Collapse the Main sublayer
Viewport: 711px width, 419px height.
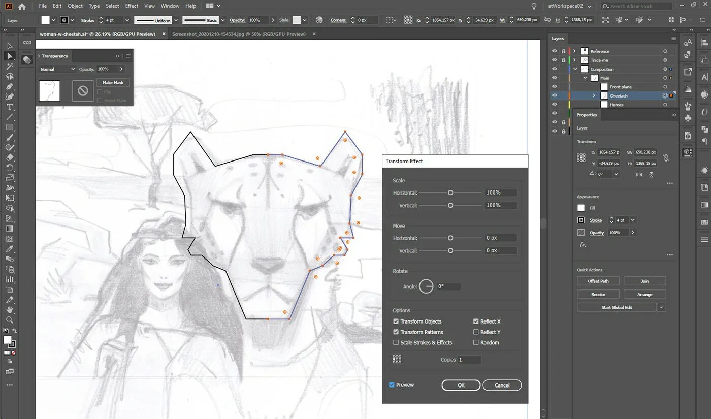coord(585,78)
